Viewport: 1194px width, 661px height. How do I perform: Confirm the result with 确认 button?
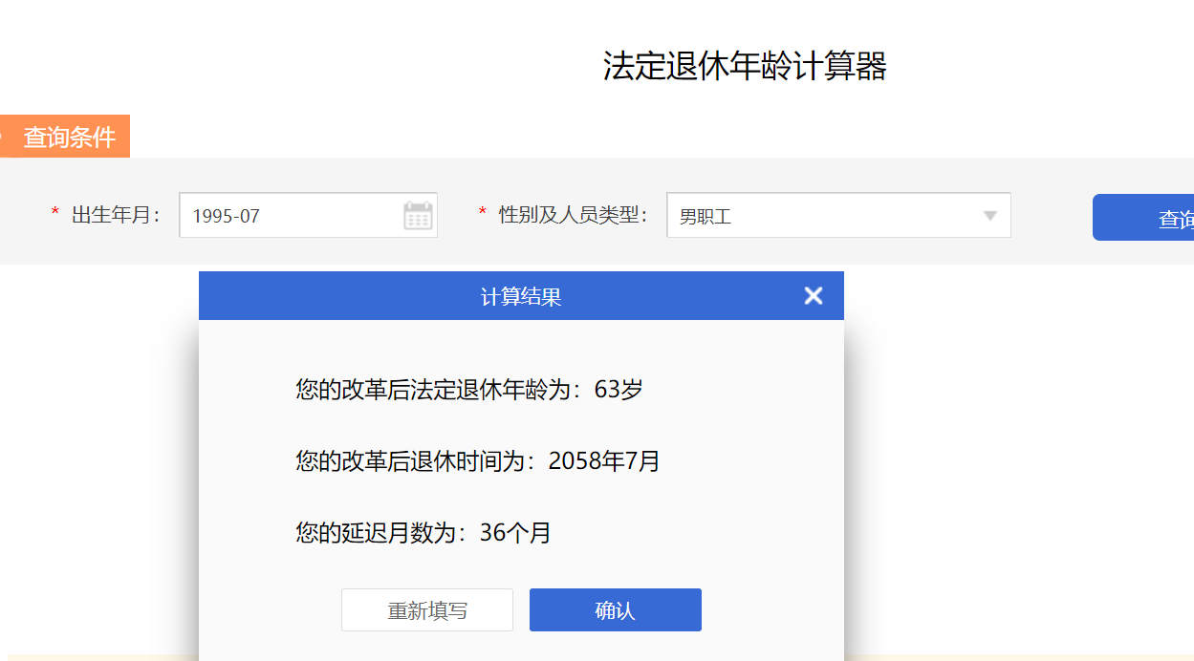click(x=616, y=610)
